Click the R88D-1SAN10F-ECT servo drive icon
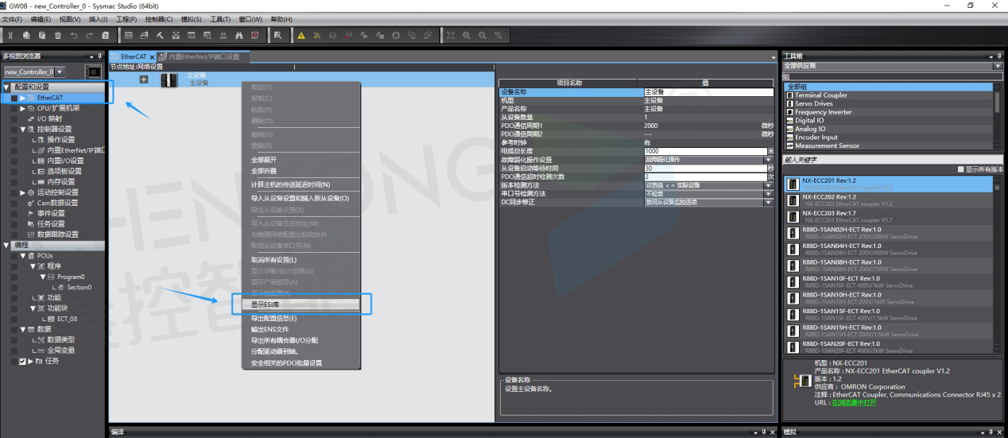This screenshot has height=438, width=1008. click(793, 282)
